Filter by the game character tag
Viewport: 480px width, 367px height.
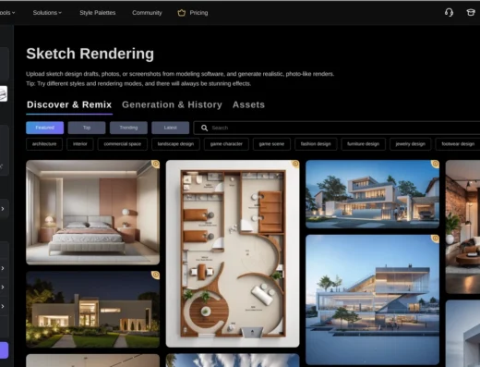pos(226,144)
